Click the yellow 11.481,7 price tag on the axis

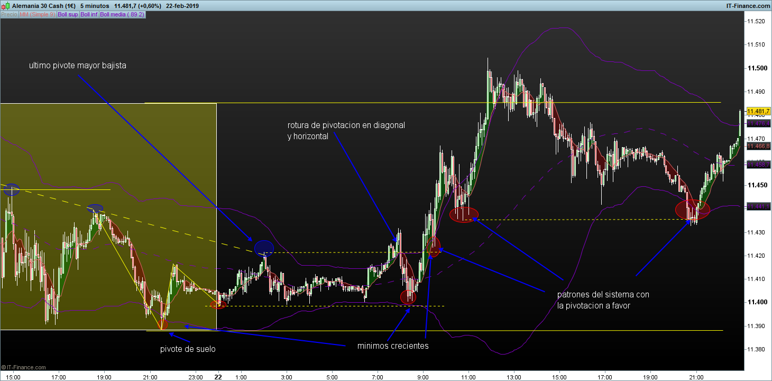[758, 111]
